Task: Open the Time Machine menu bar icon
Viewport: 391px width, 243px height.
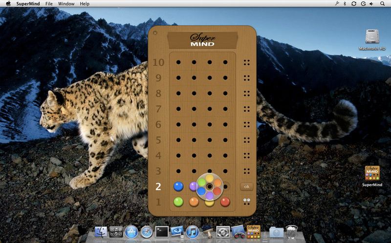Action: coord(363,3)
